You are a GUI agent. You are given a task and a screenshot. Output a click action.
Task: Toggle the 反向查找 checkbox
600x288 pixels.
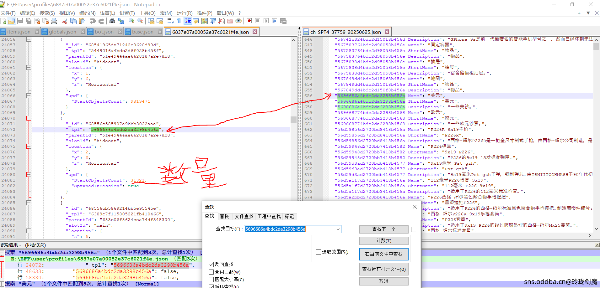coord(211,265)
